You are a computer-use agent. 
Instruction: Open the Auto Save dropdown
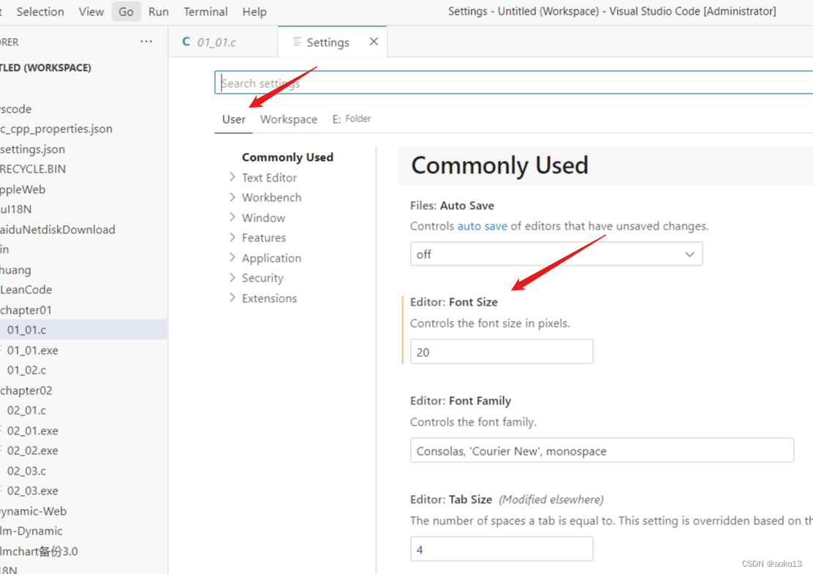[556, 254]
